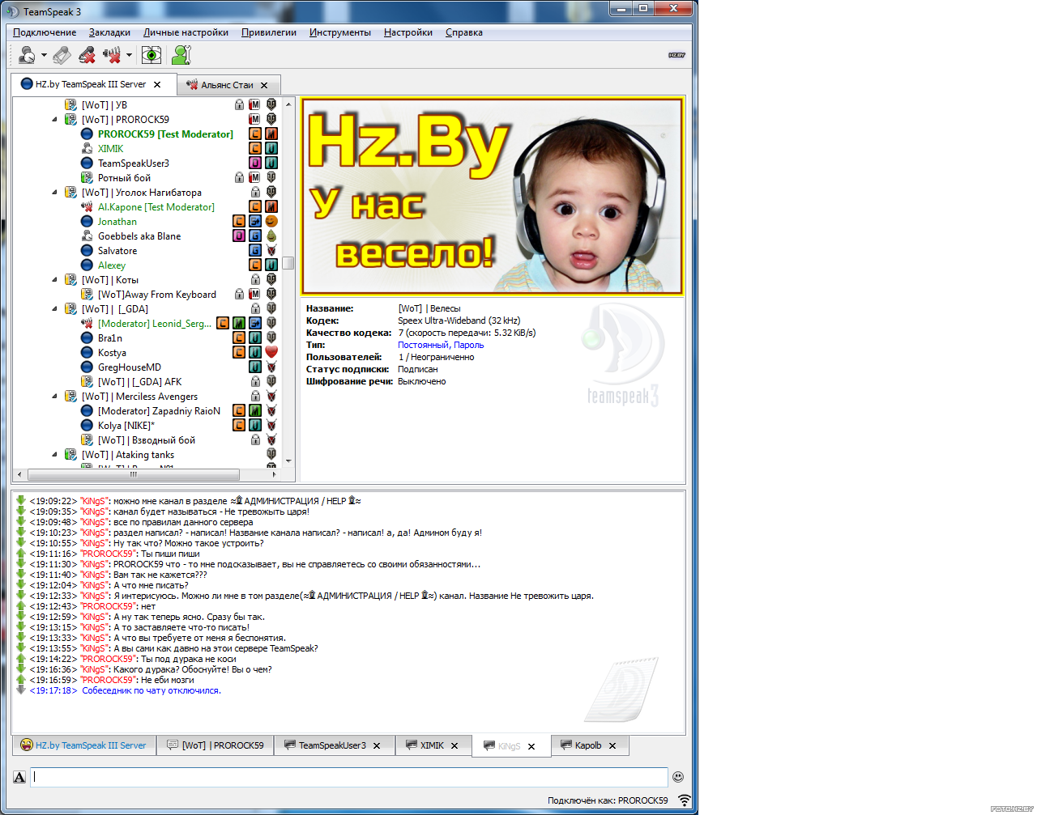Click the lock icon on Ротный бой
This screenshot has width=1037, height=815.
(239, 178)
